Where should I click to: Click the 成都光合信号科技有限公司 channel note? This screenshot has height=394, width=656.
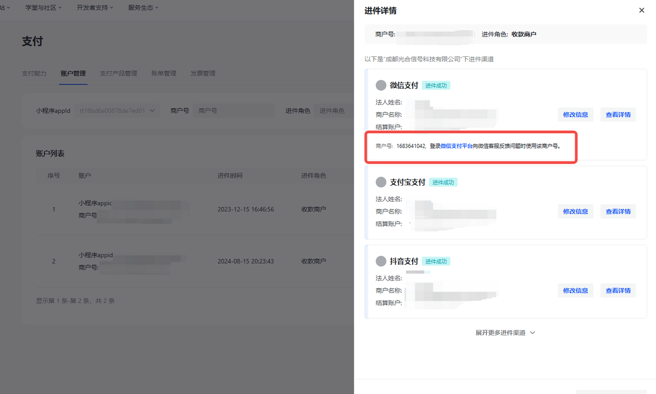[429, 60]
